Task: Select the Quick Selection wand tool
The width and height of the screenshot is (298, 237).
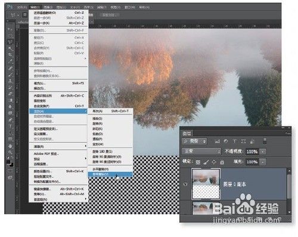Action: click(x=10, y=48)
